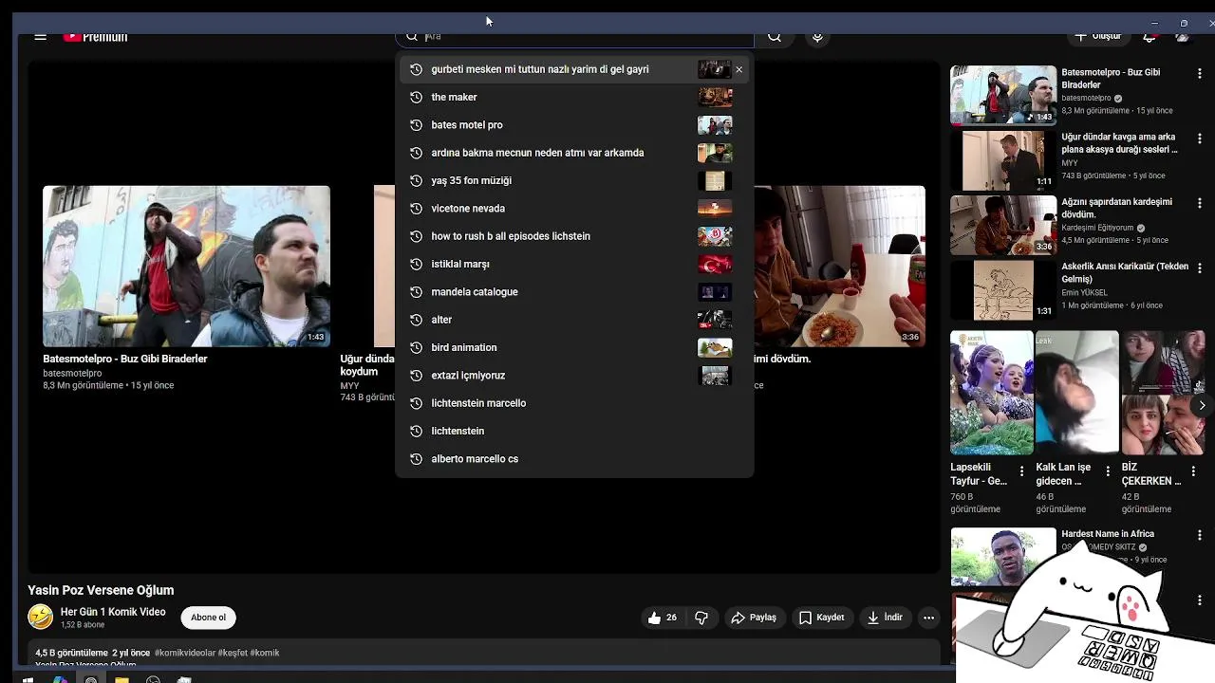Select search suggestion 'the maker'
This screenshot has width=1215, height=683.
click(x=574, y=97)
